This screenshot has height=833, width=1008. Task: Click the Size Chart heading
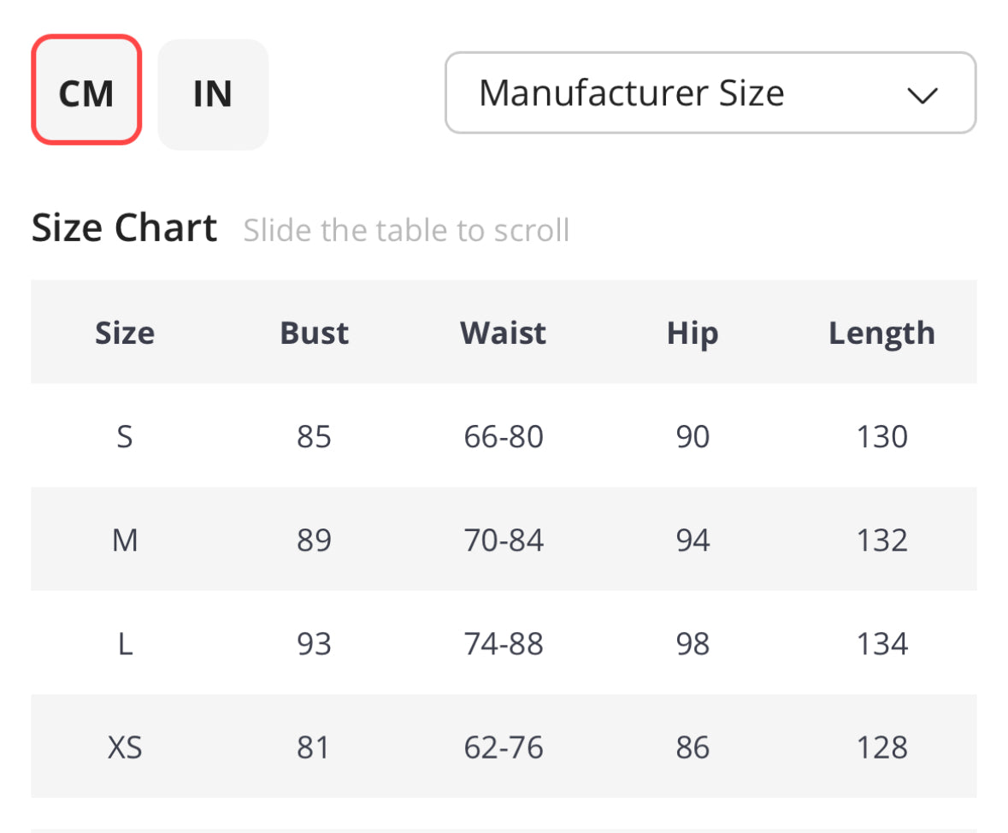point(125,227)
